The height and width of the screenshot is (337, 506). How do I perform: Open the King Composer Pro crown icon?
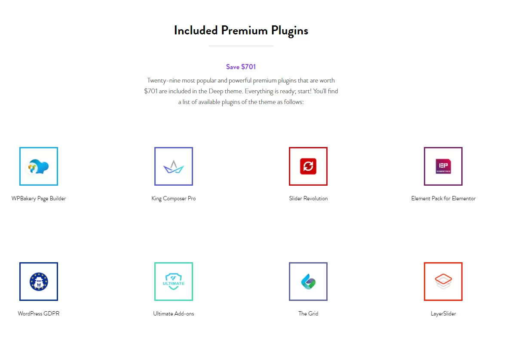click(174, 166)
